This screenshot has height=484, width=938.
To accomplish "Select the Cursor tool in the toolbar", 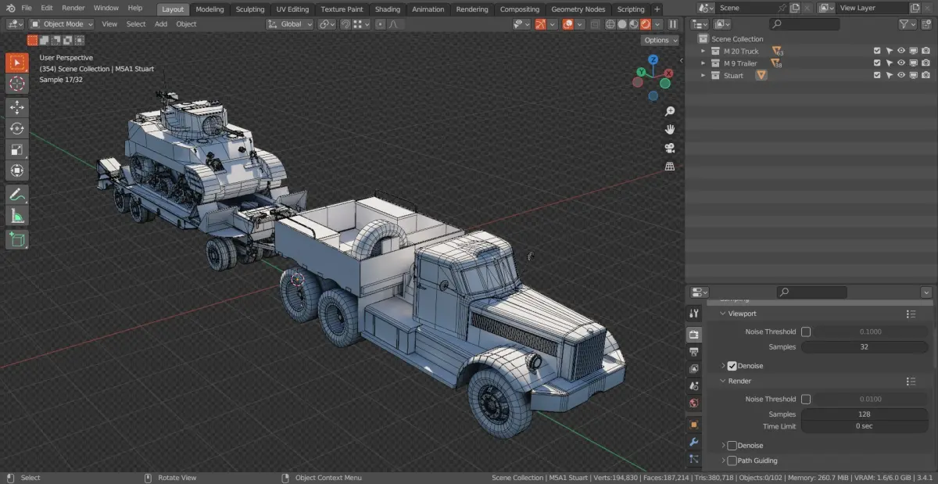I will click(17, 84).
